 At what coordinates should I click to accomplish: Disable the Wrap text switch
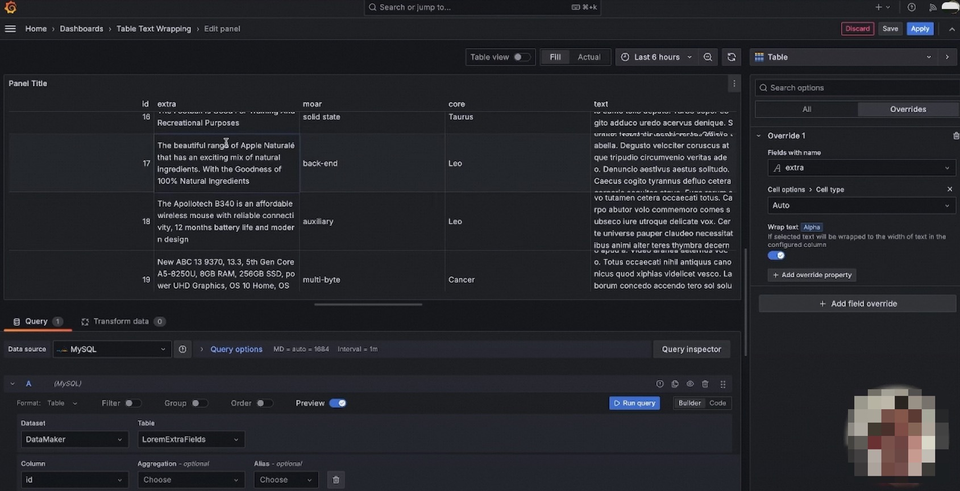[776, 256]
